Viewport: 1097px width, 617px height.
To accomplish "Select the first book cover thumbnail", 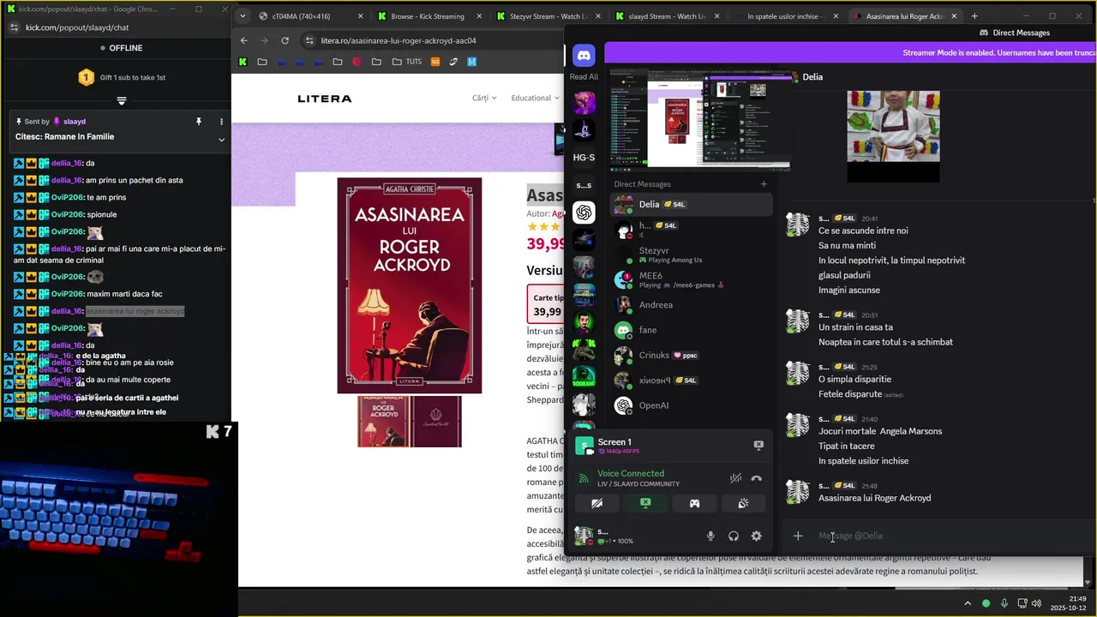I will (x=383, y=422).
